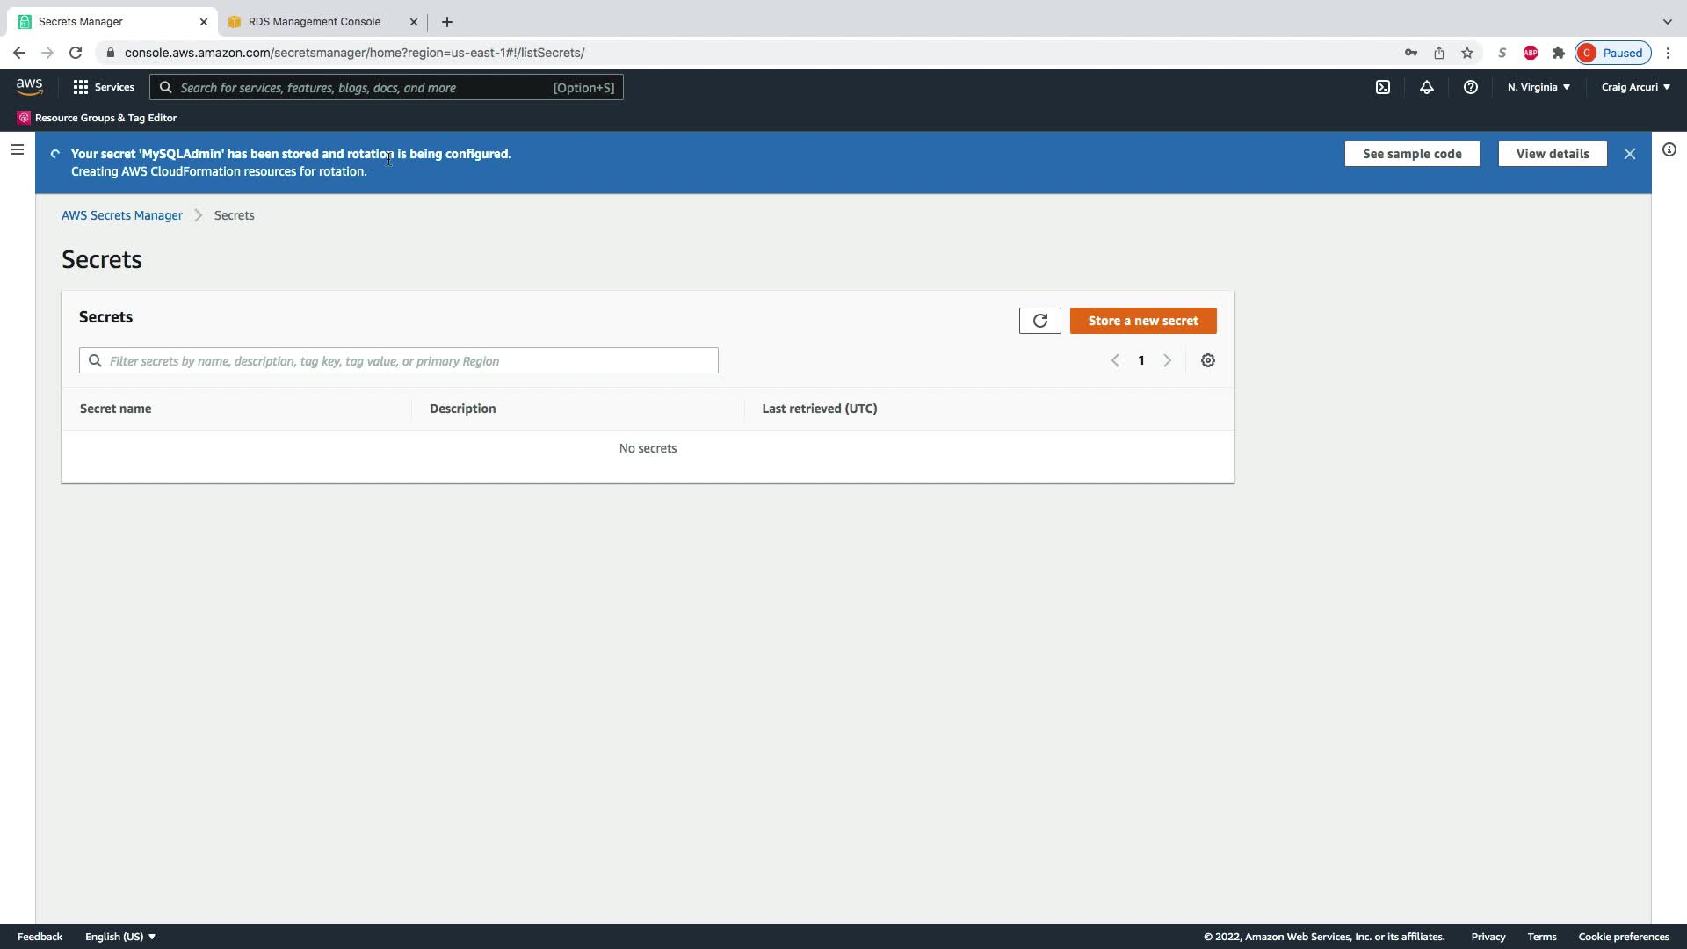
Task: Click See sample code button
Action: [x=1411, y=154]
